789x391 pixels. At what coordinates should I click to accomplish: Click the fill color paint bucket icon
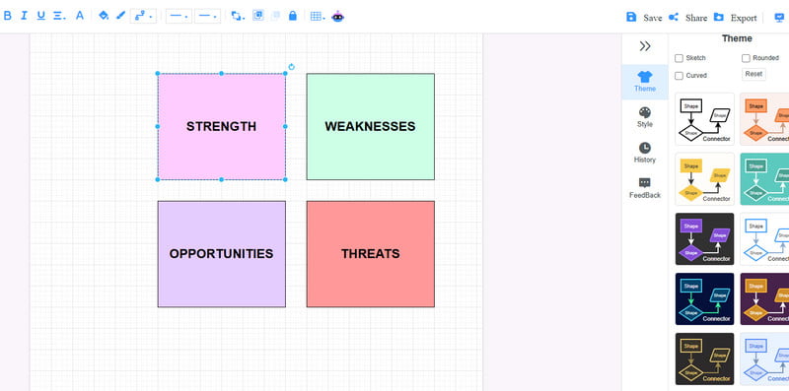(104, 16)
